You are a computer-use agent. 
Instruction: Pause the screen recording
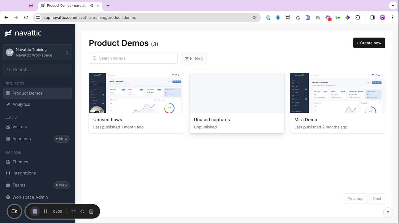tap(45, 211)
